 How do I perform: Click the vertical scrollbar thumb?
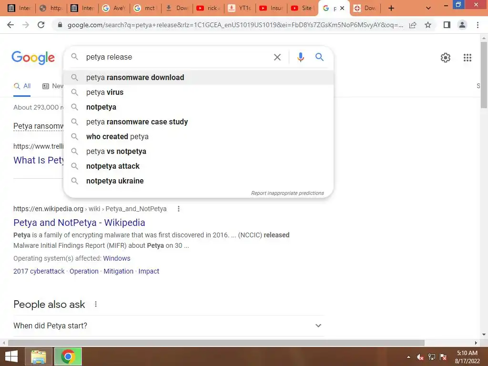484,75
